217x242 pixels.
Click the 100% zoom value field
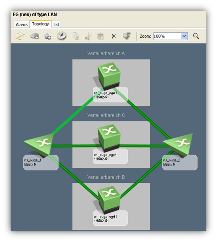pyautogui.click(x=167, y=36)
